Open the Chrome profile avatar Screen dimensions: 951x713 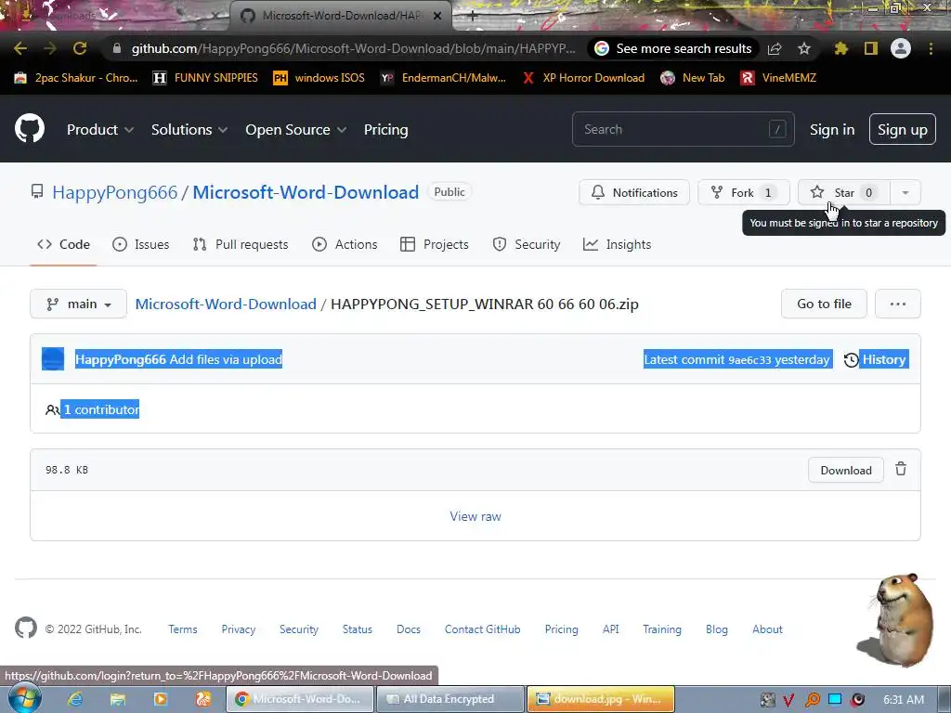(901, 48)
